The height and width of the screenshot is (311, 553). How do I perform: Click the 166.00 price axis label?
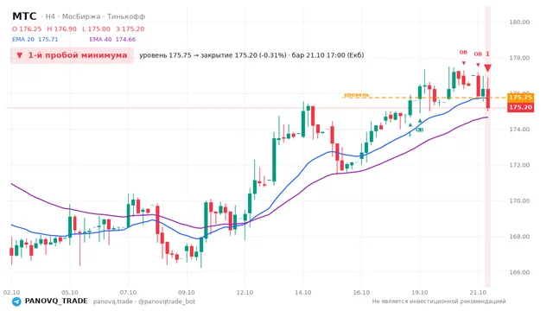[x=519, y=273]
